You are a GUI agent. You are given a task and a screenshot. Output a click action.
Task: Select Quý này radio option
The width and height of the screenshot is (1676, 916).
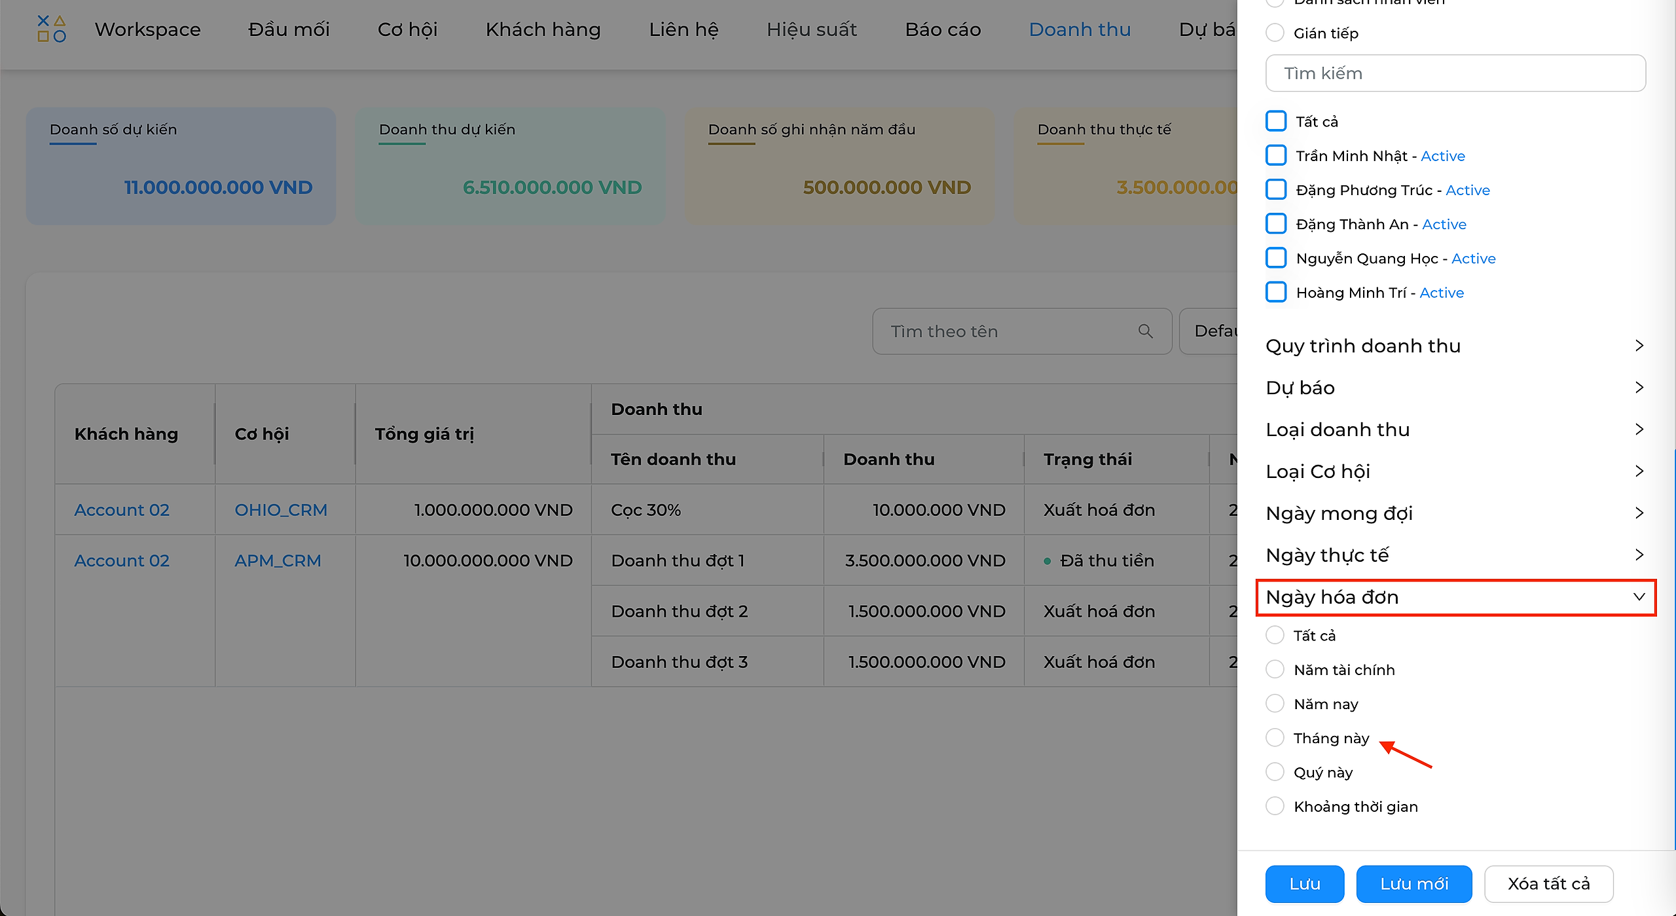point(1275,772)
